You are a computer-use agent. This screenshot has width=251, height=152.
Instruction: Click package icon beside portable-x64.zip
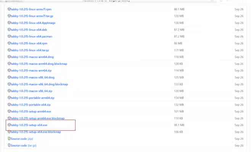[9, 104]
